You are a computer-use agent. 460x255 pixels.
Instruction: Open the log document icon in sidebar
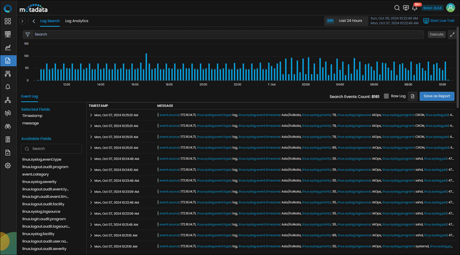tap(8, 61)
